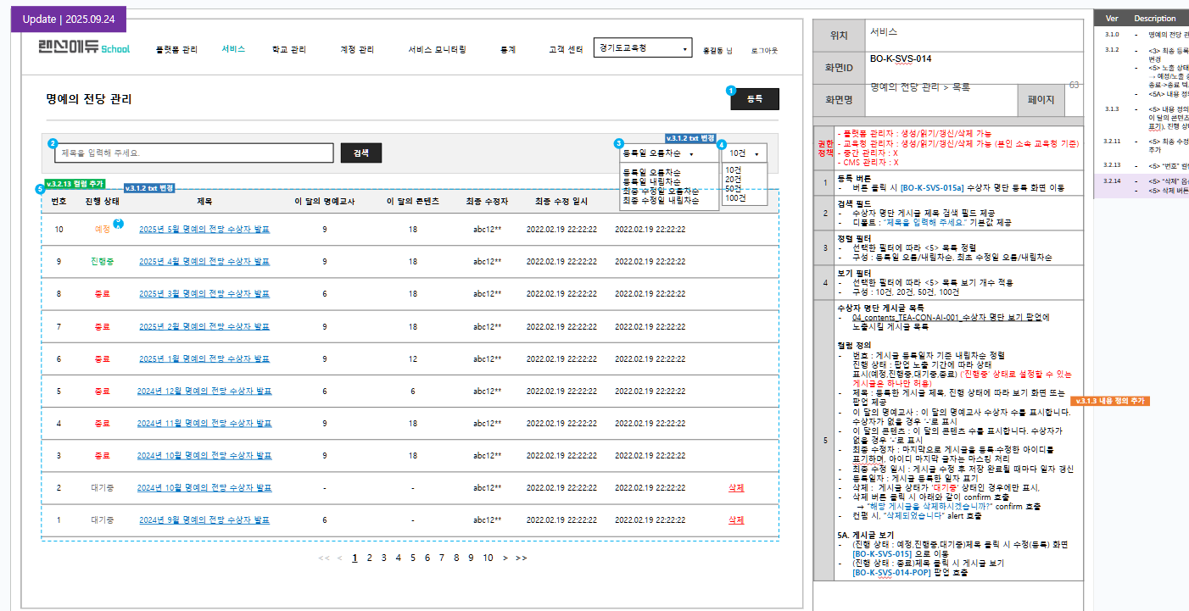Click annotation marker 1 beside 등록 button
The image size is (1189, 611).
(x=731, y=91)
